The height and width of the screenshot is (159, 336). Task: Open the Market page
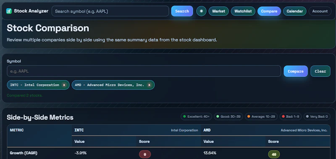218,11
